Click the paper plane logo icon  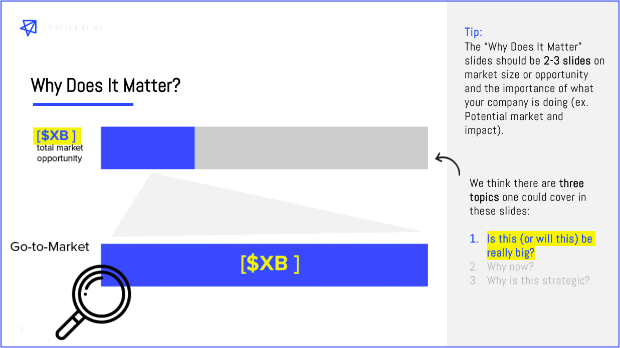(29, 27)
